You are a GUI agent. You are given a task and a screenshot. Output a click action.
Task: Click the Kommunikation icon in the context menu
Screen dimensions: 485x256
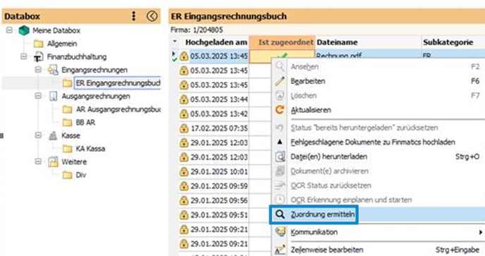280,232
